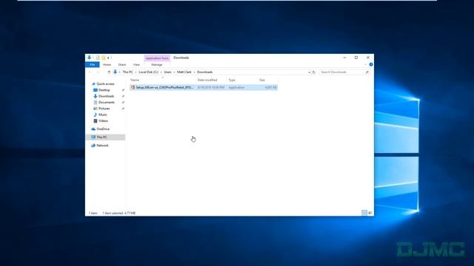Open the File menu tab
The width and height of the screenshot is (474, 266).
[x=93, y=64]
